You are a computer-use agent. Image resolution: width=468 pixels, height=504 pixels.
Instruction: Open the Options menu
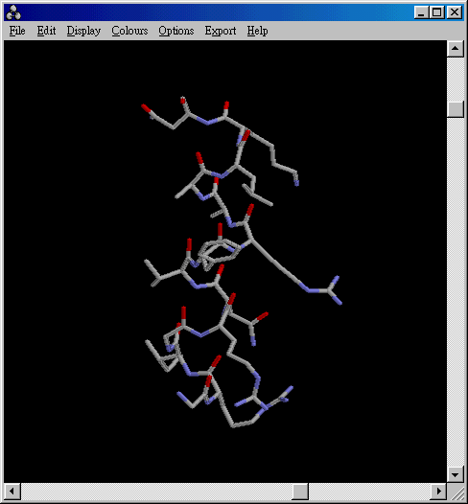[176, 31]
